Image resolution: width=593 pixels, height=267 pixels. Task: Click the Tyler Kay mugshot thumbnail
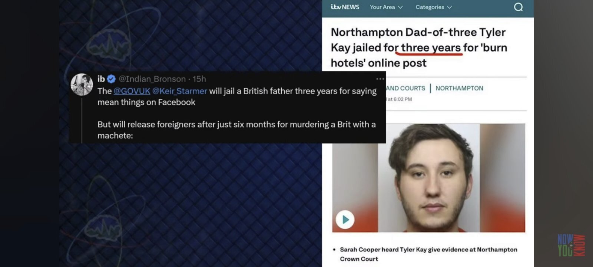click(428, 178)
